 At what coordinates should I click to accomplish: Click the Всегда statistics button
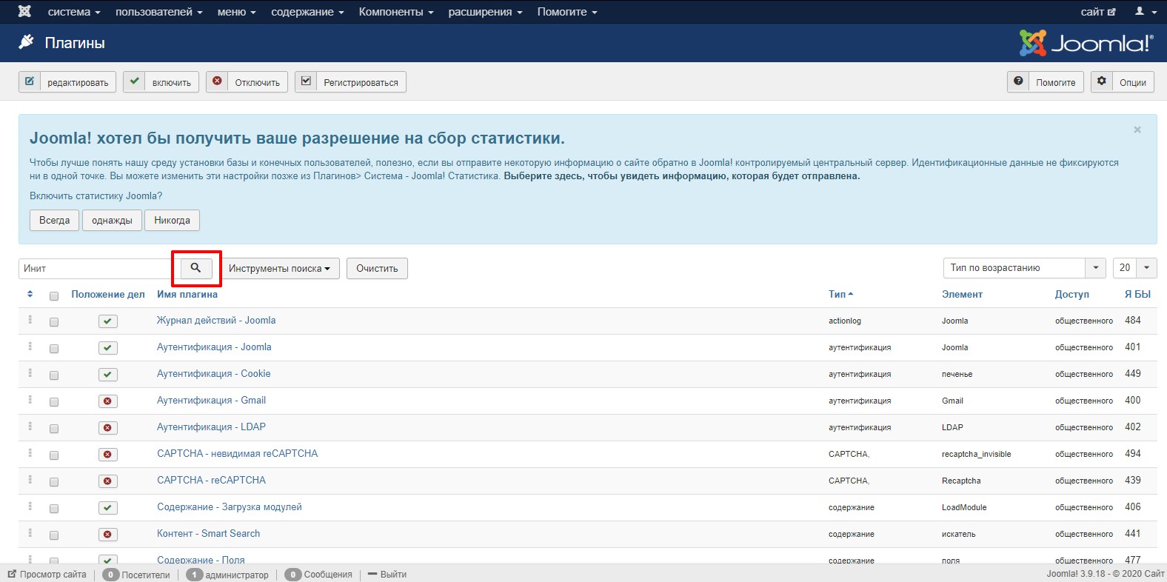tap(55, 220)
